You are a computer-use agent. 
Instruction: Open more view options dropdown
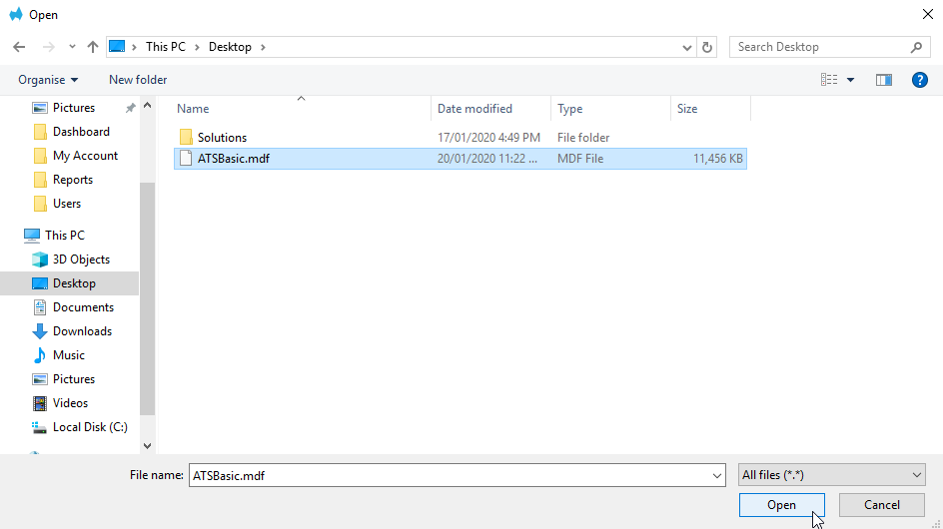coord(850,80)
